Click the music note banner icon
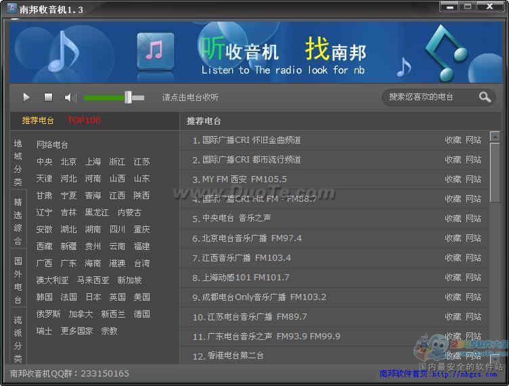Image resolution: width=509 pixels, height=386 pixels. coord(156,51)
